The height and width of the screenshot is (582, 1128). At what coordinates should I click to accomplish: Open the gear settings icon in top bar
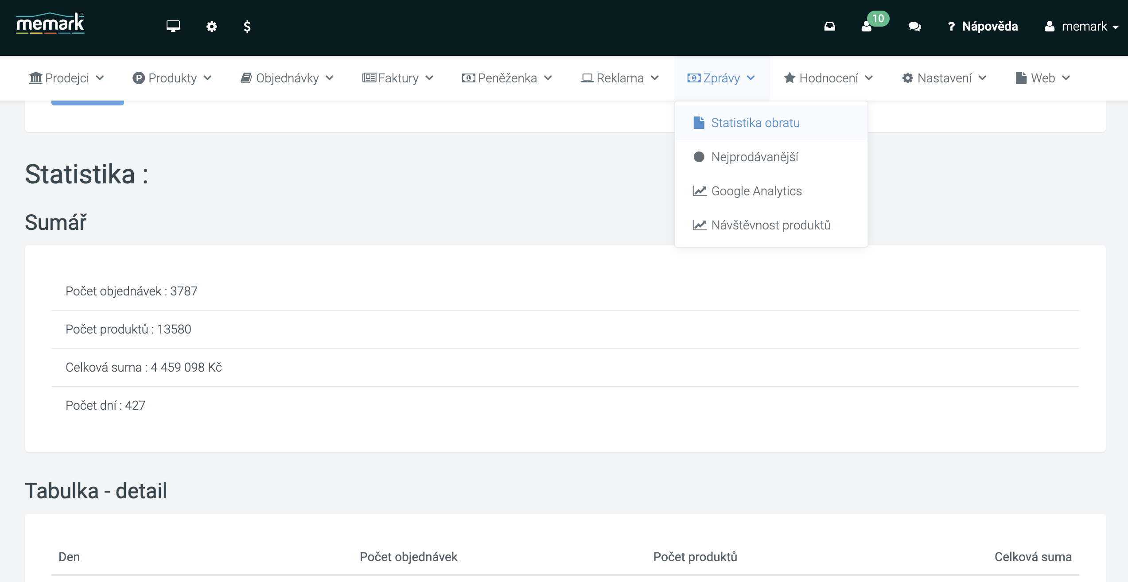pos(212,27)
